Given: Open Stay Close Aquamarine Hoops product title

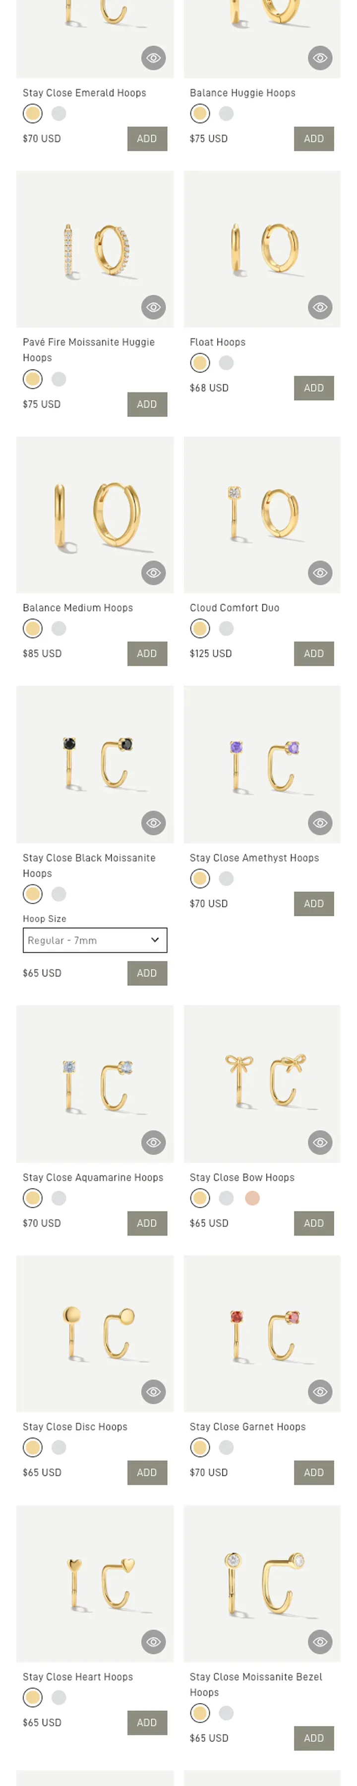Looking at the screenshot, I should tap(93, 1177).
